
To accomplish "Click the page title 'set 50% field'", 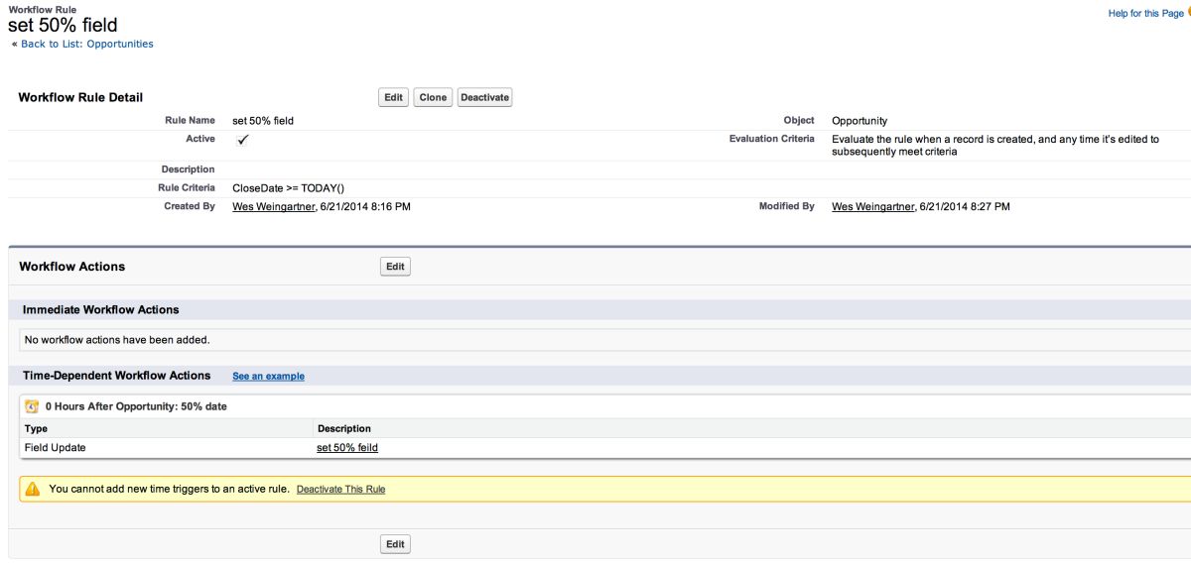I will pyautogui.click(x=63, y=26).
